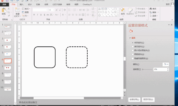This screenshot has width=178, height=106.
Task: Select Picture or texture fill radio
Action: (x=133, y=50)
